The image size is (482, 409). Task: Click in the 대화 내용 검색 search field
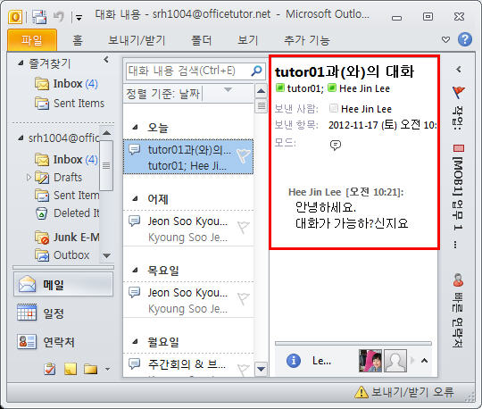pos(187,71)
